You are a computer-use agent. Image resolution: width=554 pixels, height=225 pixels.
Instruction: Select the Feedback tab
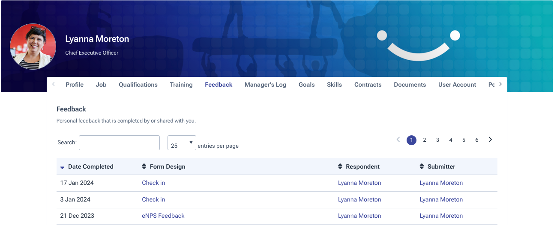click(x=219, y=85)
